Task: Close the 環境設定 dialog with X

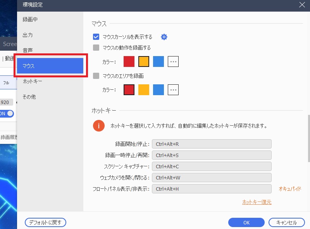Action: (x=302, y=5)
